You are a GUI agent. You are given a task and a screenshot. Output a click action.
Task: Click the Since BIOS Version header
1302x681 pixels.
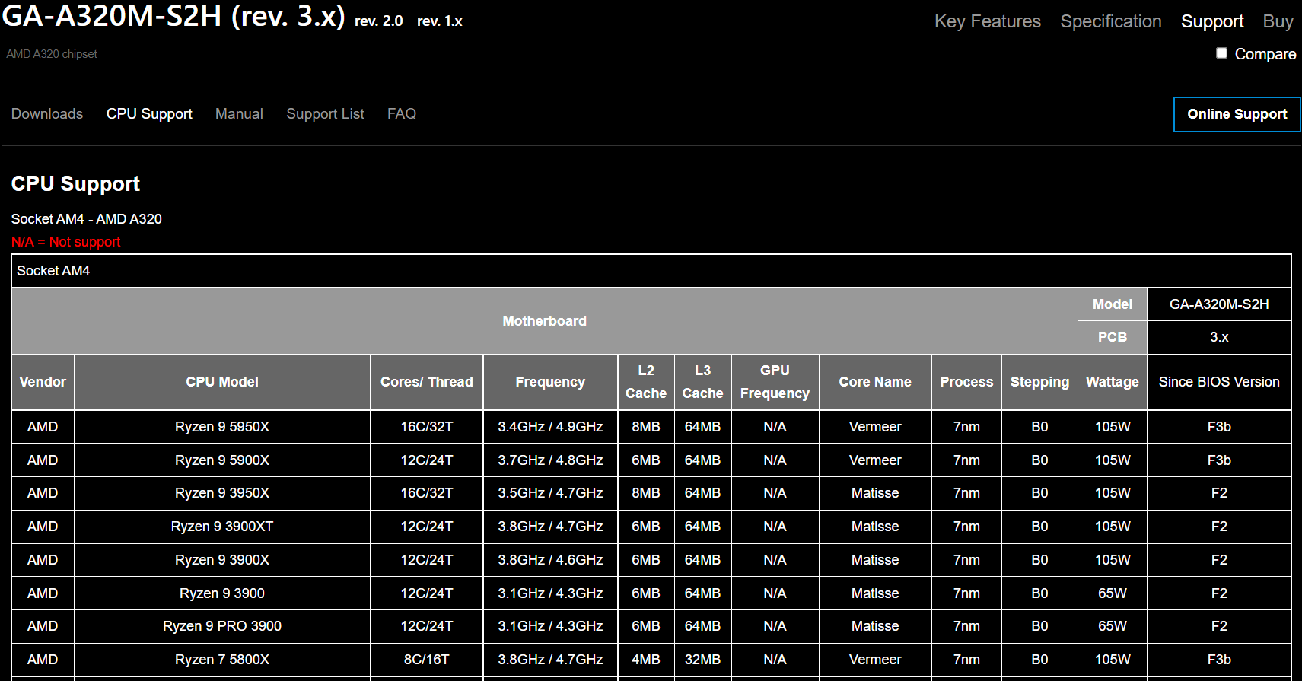[1219, 382]
